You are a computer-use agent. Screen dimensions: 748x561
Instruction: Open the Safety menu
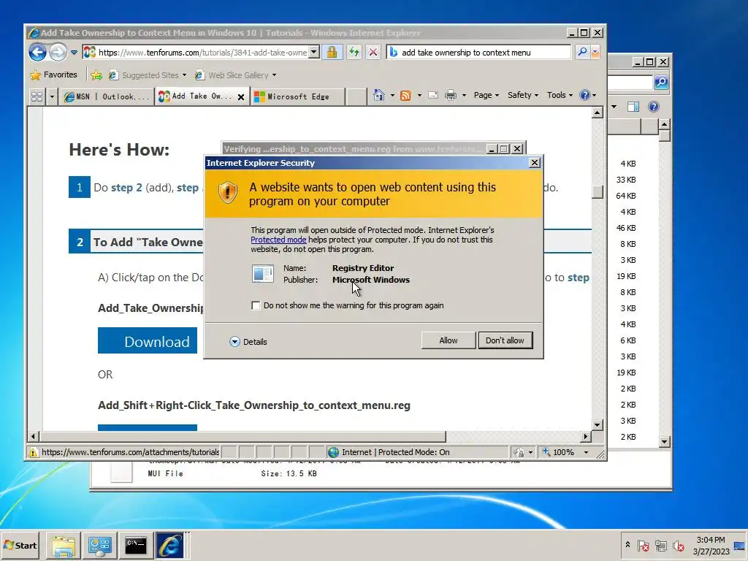pos(523,95)
